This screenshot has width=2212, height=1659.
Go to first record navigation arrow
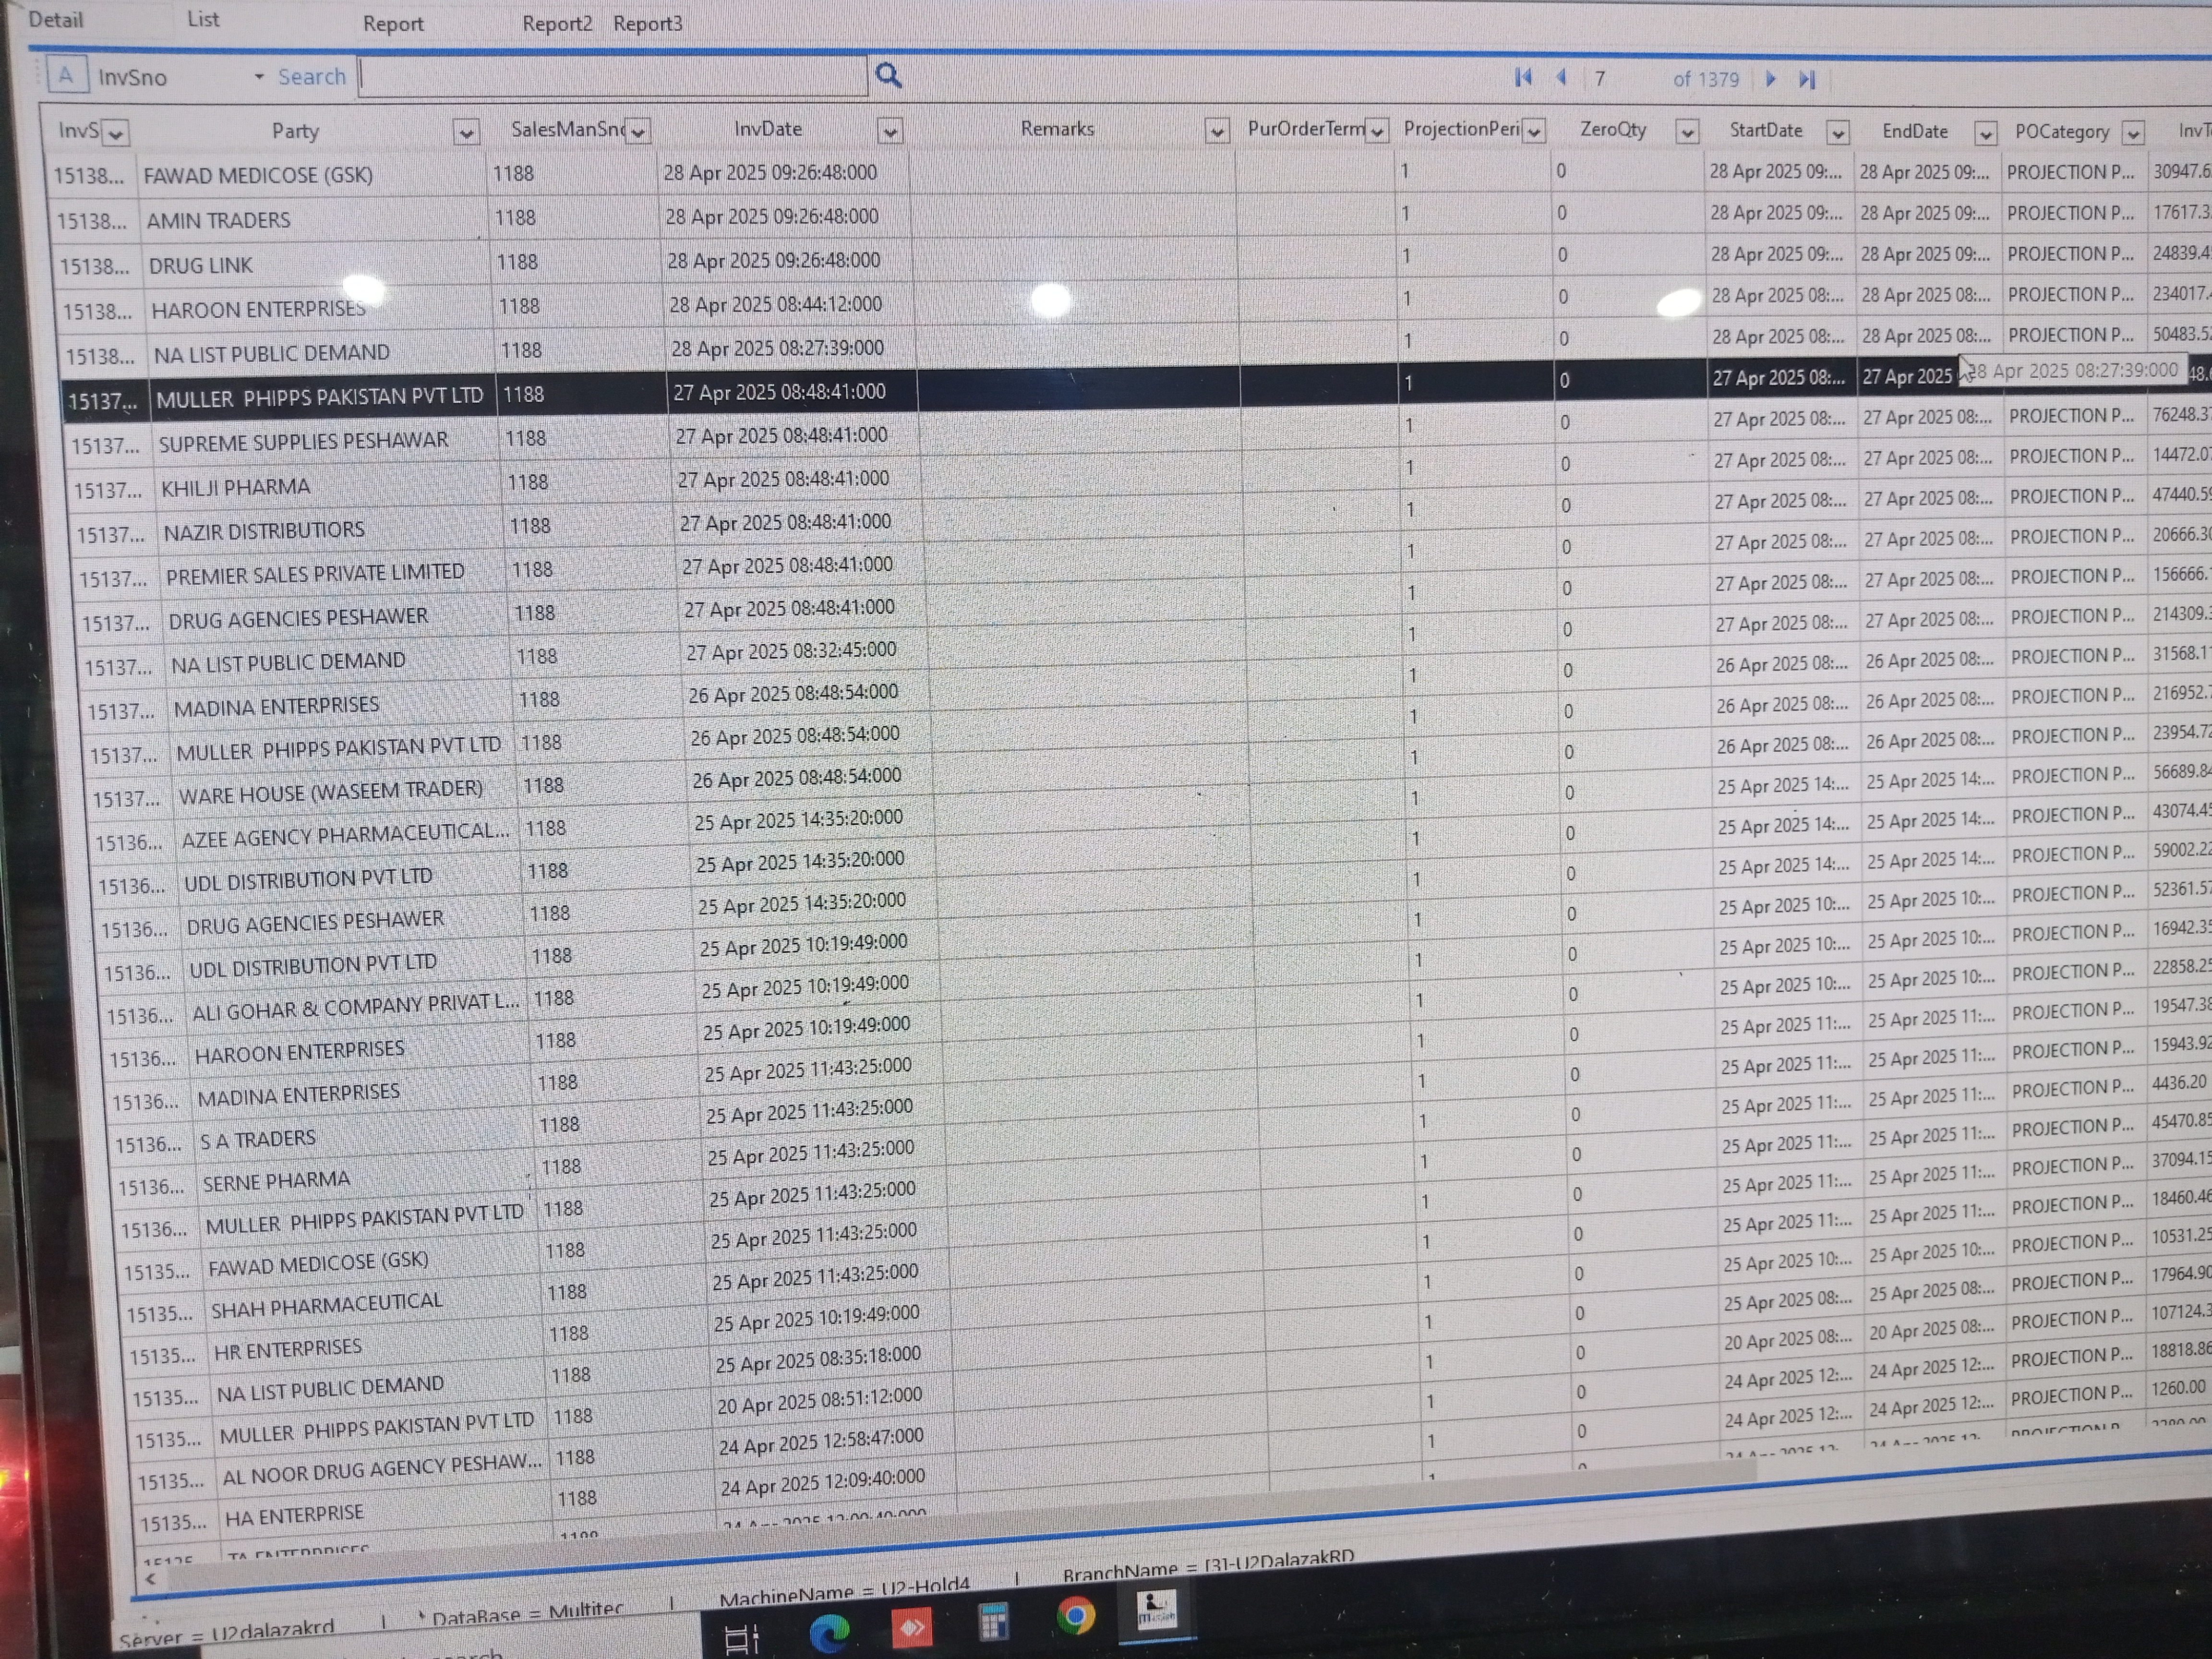[x=1523, y=78]
